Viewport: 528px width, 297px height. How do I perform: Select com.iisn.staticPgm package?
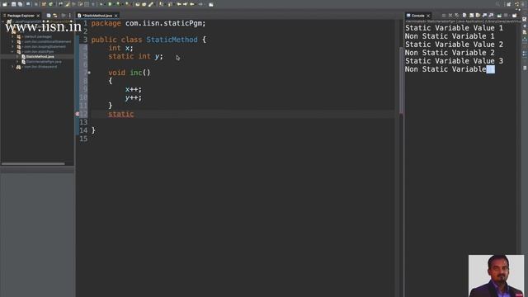(x=38, y=51)
